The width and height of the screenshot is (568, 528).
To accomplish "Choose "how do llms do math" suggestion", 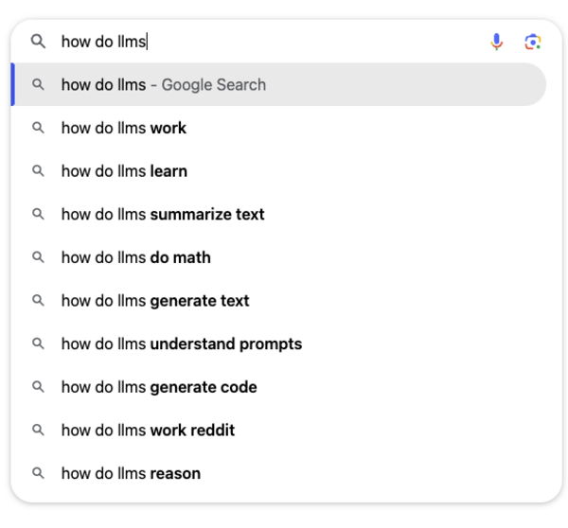I will 136,257.
